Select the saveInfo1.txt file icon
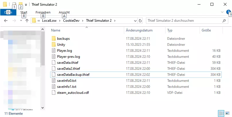 point(54,87)
